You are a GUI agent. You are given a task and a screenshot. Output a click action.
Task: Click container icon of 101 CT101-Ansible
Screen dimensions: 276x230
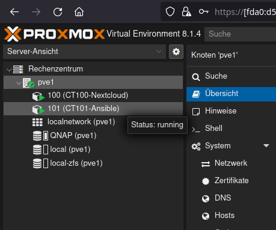pyautogui.click(x=38, y=110)
